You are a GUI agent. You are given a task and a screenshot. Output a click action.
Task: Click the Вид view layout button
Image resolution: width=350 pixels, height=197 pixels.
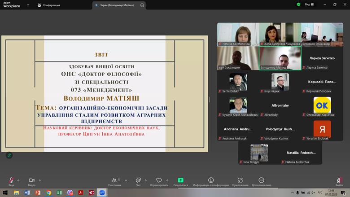click(x=310, y=4)
